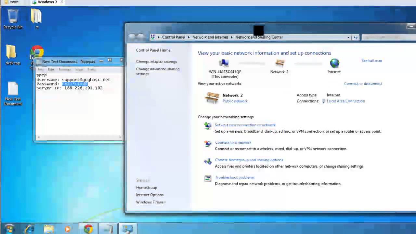416x234 pixels.
Task: Open Local Area Connection link
Action: 346,101
